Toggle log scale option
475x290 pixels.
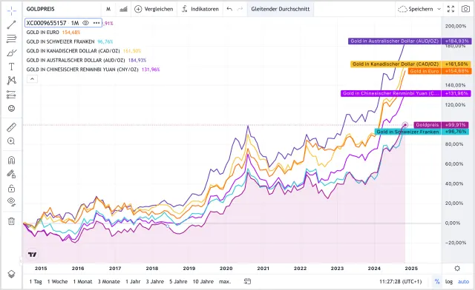tap(449, 282)
